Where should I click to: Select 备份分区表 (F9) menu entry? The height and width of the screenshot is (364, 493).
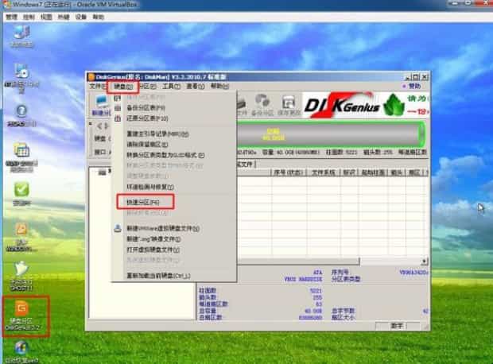(146, 108)
